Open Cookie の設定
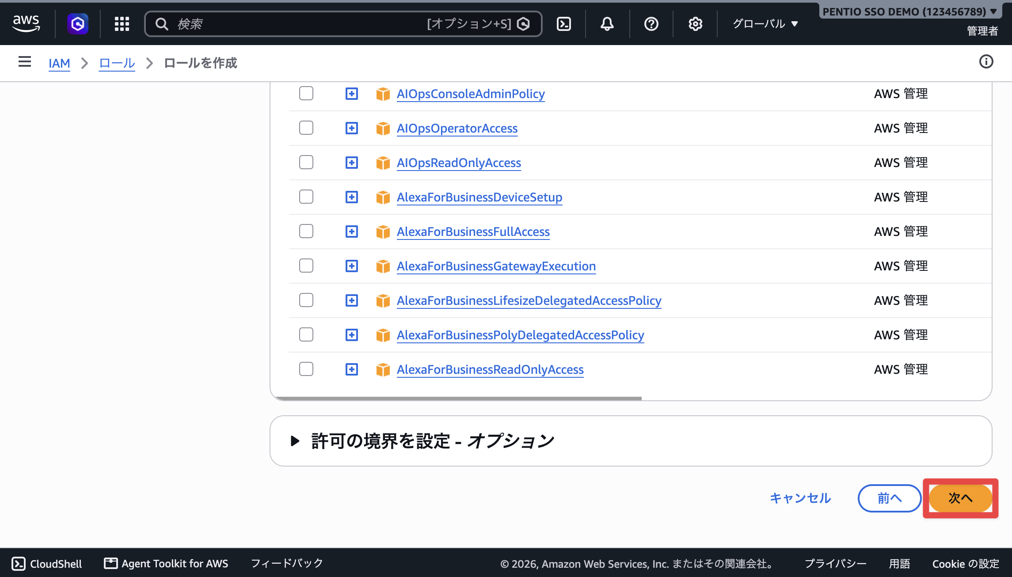The height and width of the screenshot is (577, 1012). pos(966,564)
